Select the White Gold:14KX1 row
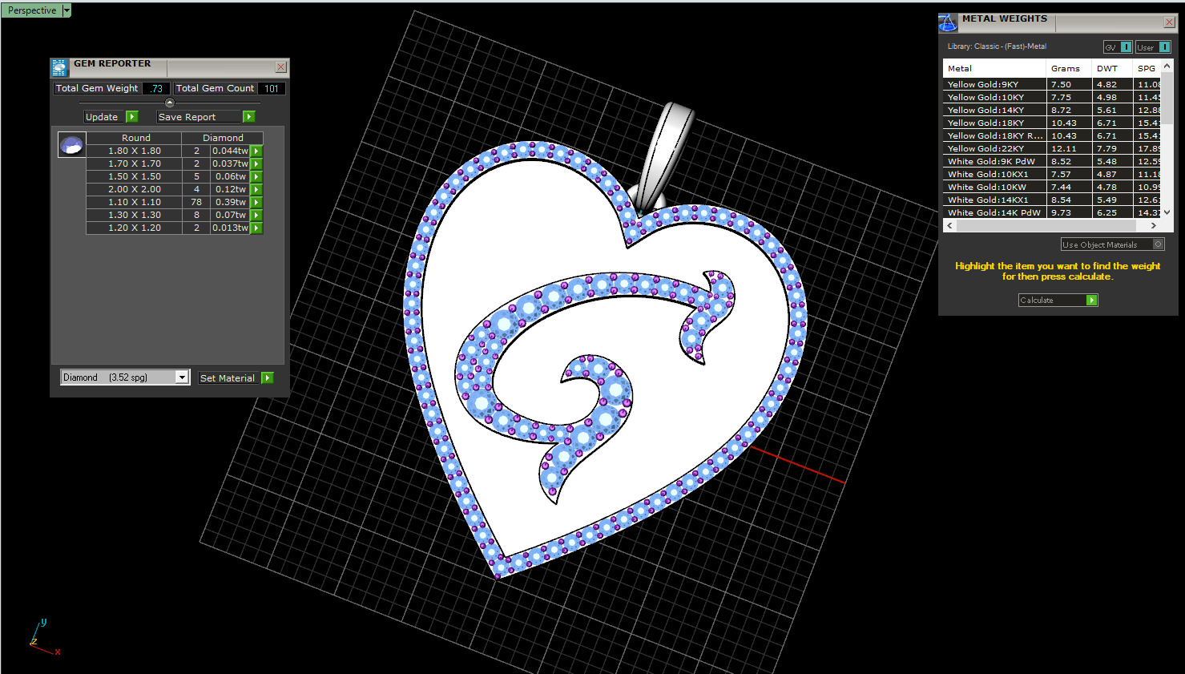 pyautogui.click(x=1052, y=200)
